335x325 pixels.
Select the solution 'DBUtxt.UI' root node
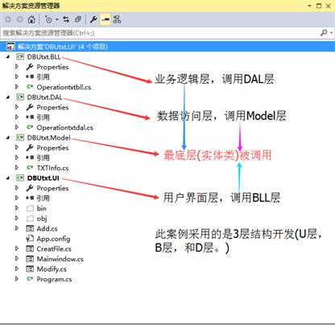click(63, 47)
